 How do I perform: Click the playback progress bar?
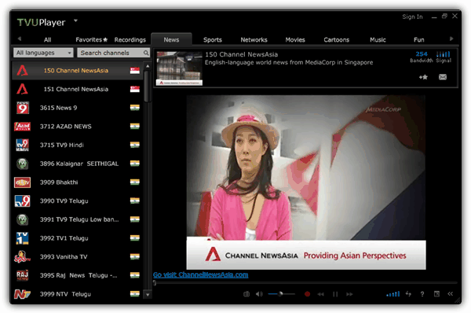(x=305, y=283)
